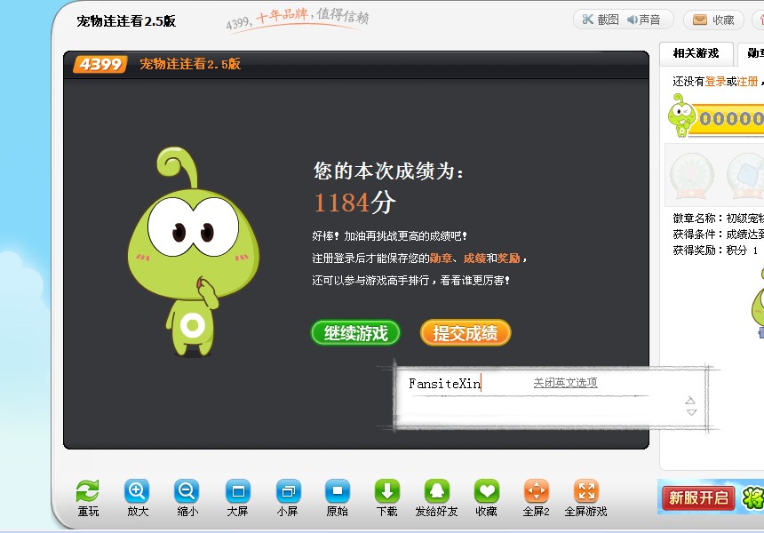Click the orange 勋章 link in the score message

tap(441, 259)
